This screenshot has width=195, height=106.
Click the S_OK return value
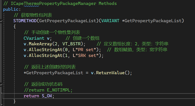click(x=47, y=96)
